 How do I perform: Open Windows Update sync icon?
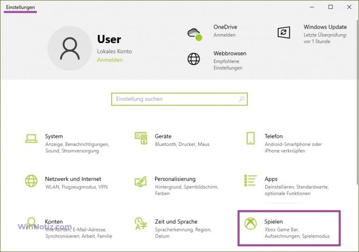[x=284, y=32]
